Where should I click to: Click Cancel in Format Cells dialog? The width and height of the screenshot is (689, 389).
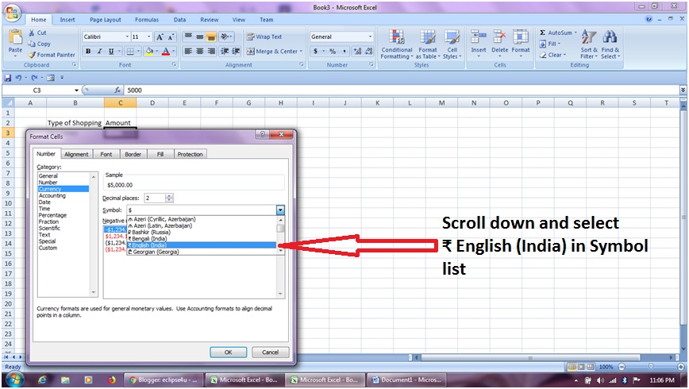pyautogui.click(x=270, y=352)
